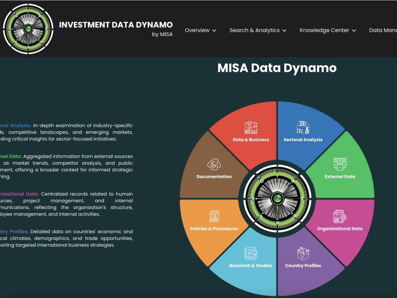397x298 pixels.
Task: Expand the Search & Analytics chevron arrow
Action: point(284,31)
